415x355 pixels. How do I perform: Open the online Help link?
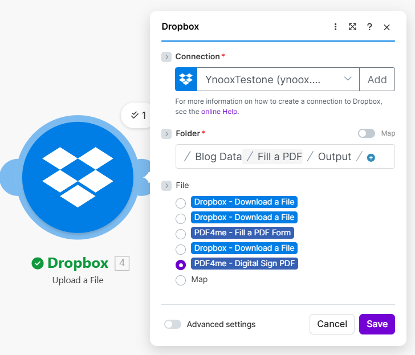219,112
